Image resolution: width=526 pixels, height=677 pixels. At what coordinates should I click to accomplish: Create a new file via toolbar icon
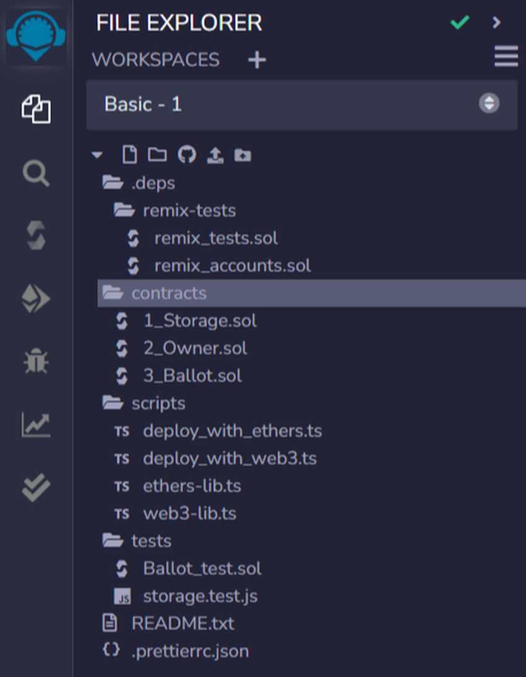[x=129, y=155]
